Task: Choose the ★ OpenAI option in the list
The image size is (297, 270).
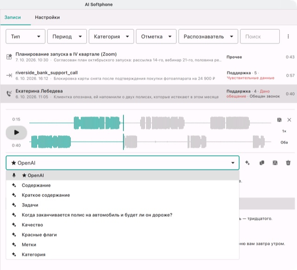Action: (123, 175)
